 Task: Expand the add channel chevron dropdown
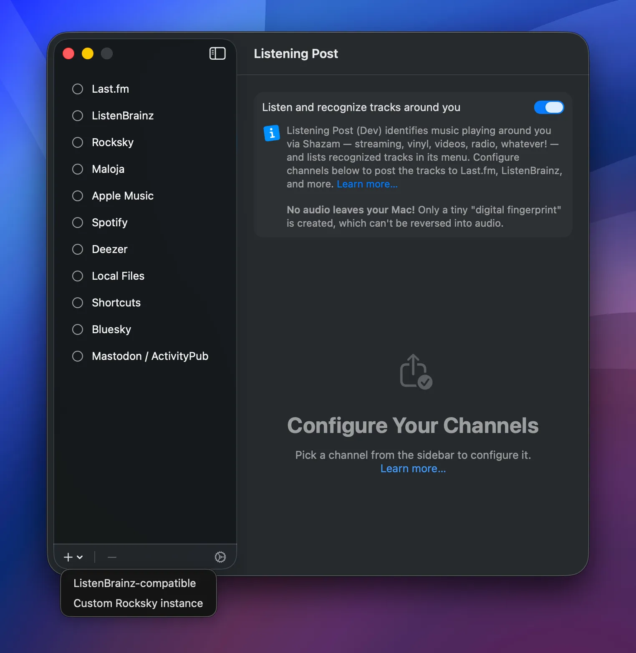coord(80,557)
